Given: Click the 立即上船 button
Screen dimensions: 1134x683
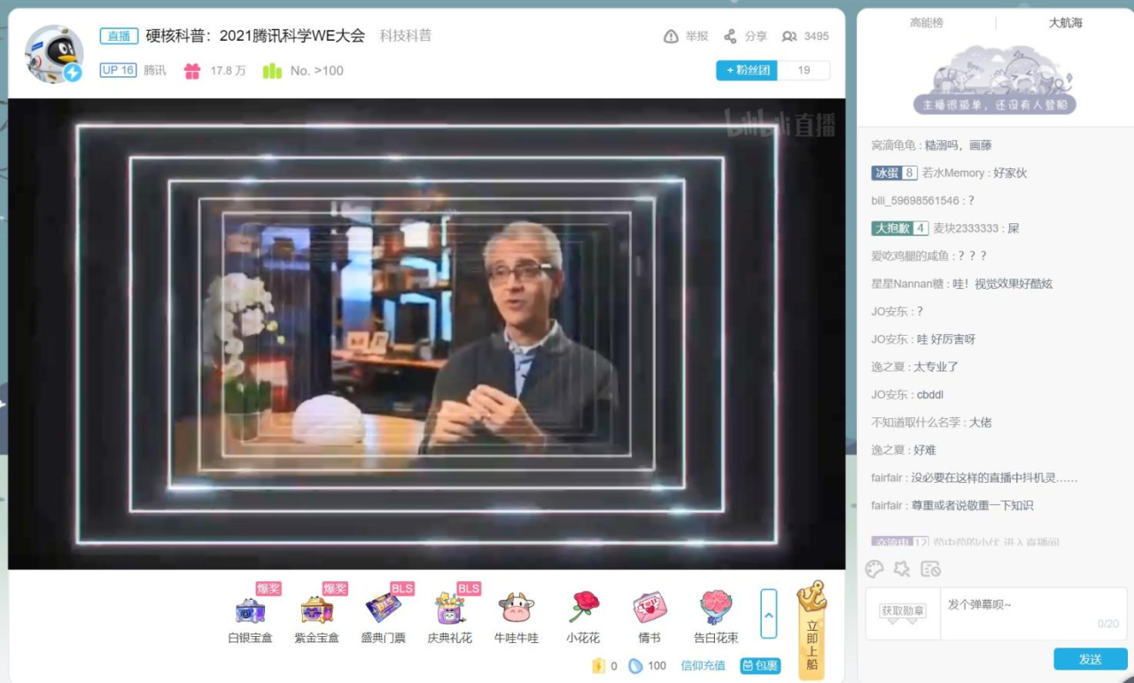Looking at the screenshot, I should (812, 629).
